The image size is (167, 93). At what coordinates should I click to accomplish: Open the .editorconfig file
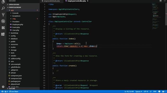click(x=23, y=59)
